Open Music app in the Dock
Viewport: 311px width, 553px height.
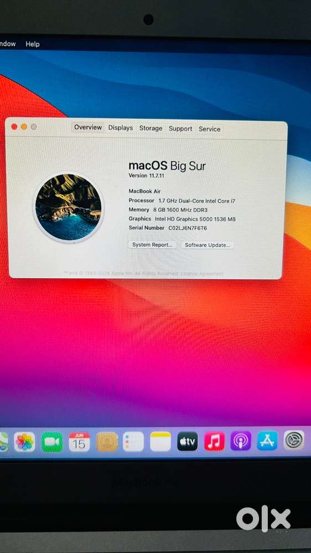tap(214, 441)
